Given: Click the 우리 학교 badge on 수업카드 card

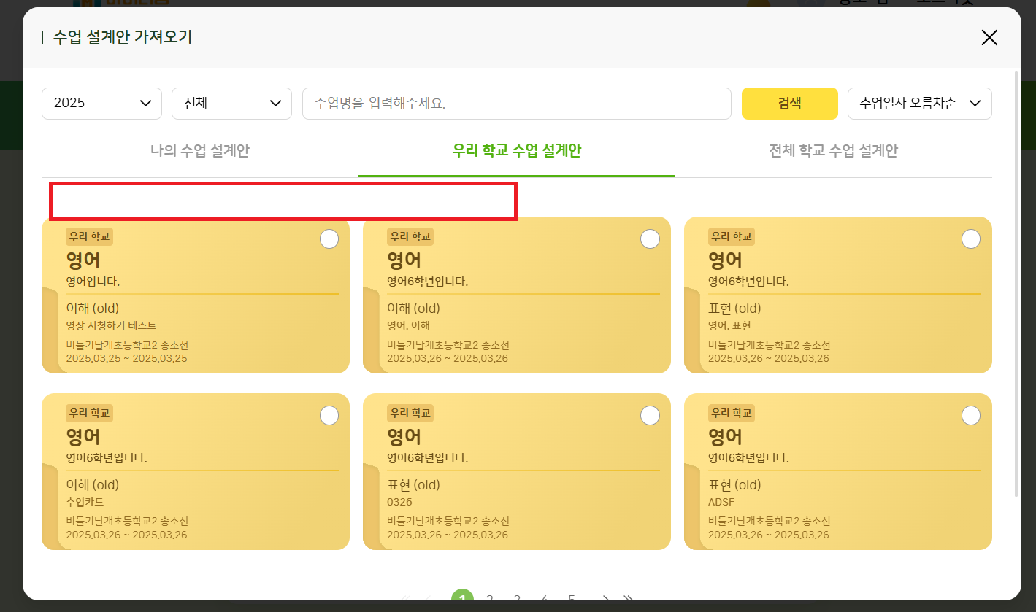Looking at the screenshot, I should click(89, 413).
